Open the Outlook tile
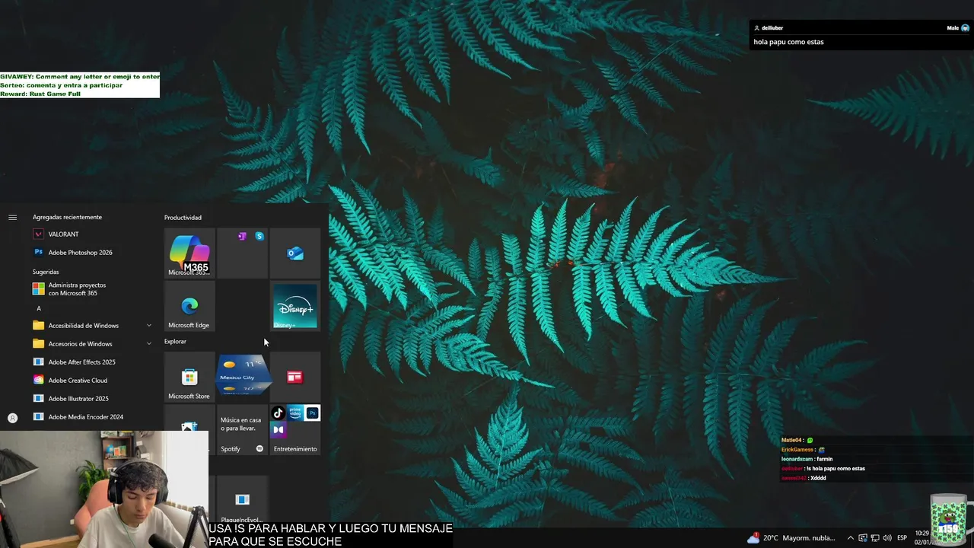This screenshot has height=548, width=974. [295, 253]
